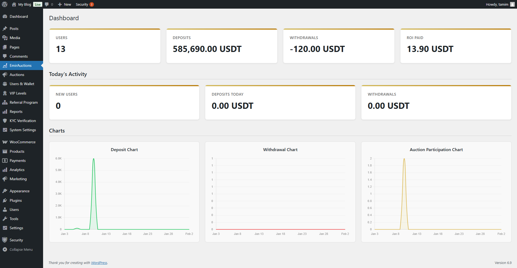The image size is (517, 268).
Task: Open System Settings page
Action: [x=22, y=130]
